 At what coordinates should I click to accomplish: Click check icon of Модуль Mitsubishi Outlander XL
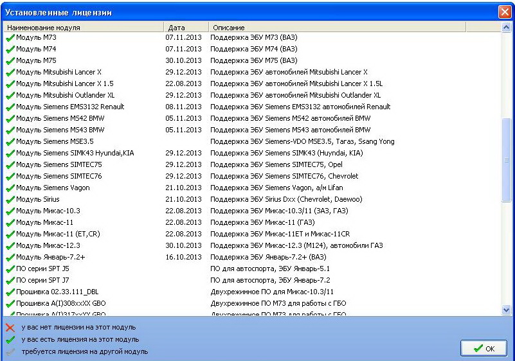point(10,96)
